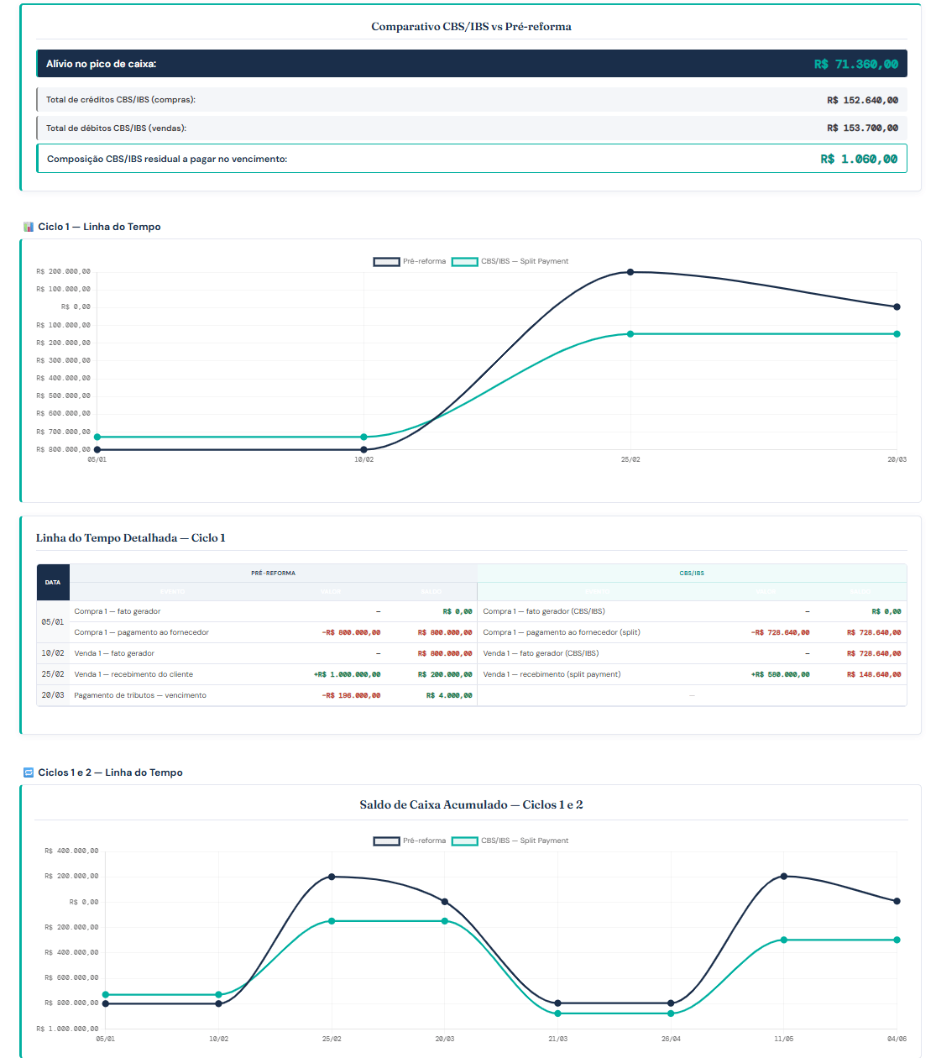Select the dark Pré-reforma point at 05/01 in Ciclo 1 chart
This screenshot has height=1058, width=936.
click(x=97, y=450)
